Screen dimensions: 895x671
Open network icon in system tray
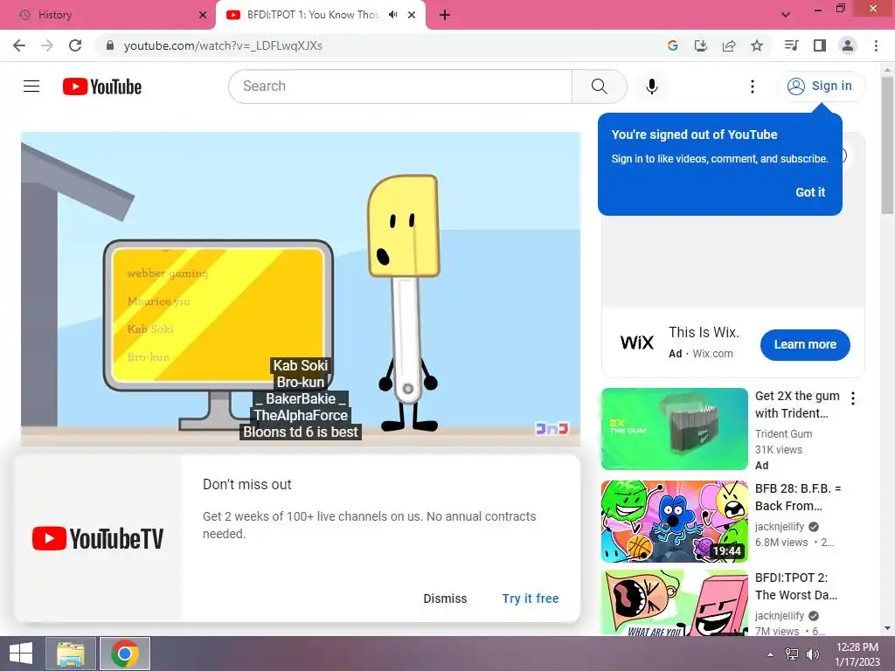click(x=792, y=654)
